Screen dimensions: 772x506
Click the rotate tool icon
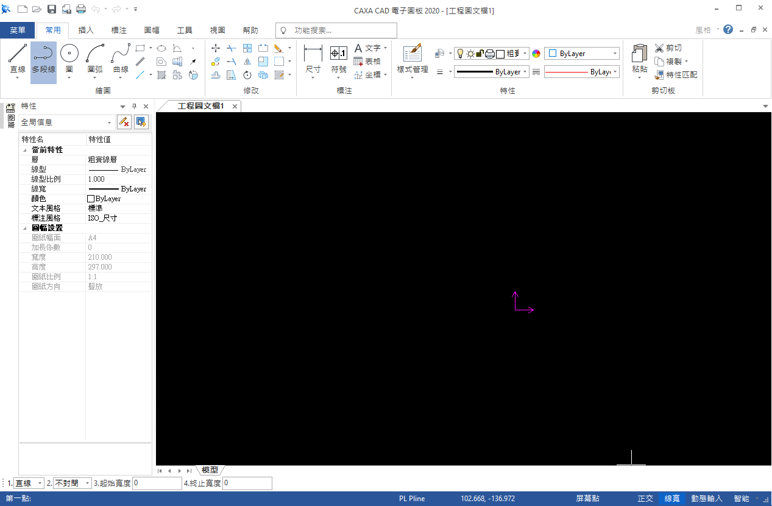[247, 76]
